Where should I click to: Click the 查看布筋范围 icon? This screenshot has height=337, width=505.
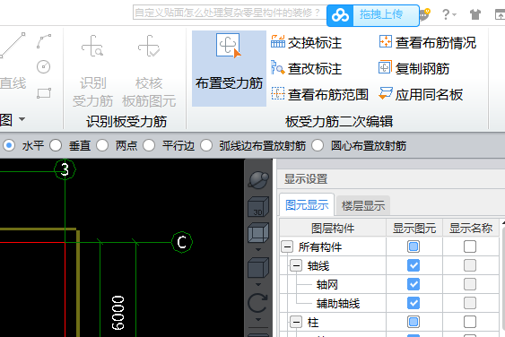pyautogui.click(x=278, y=94)
